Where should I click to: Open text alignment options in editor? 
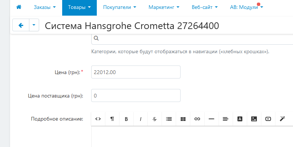point(226,119)
